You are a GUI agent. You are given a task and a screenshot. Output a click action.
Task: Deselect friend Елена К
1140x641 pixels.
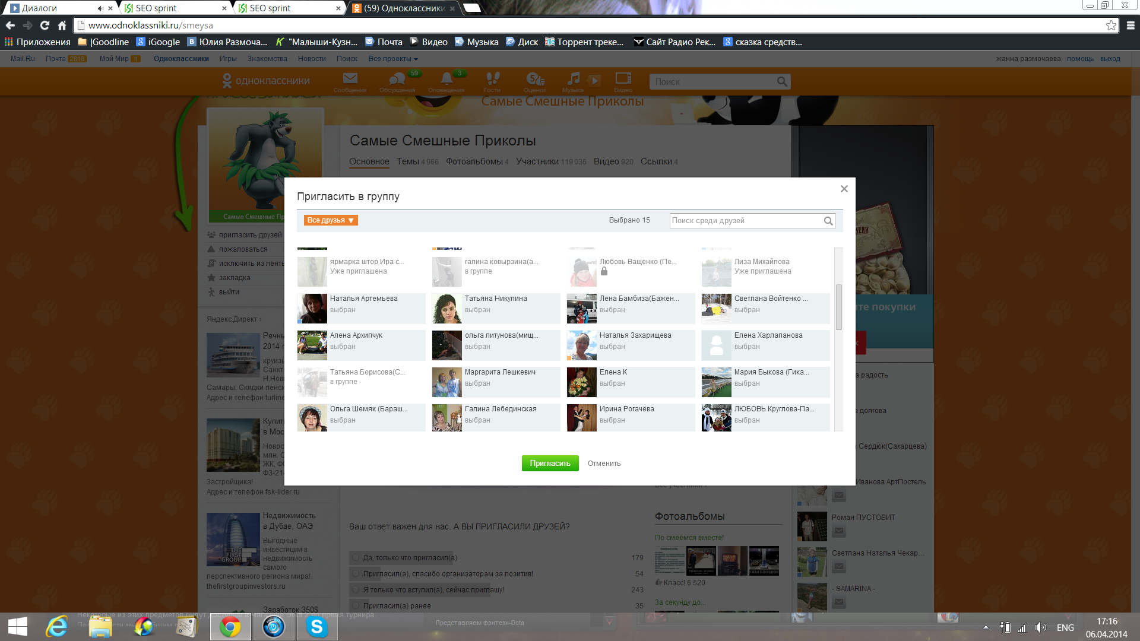(631, 382)
